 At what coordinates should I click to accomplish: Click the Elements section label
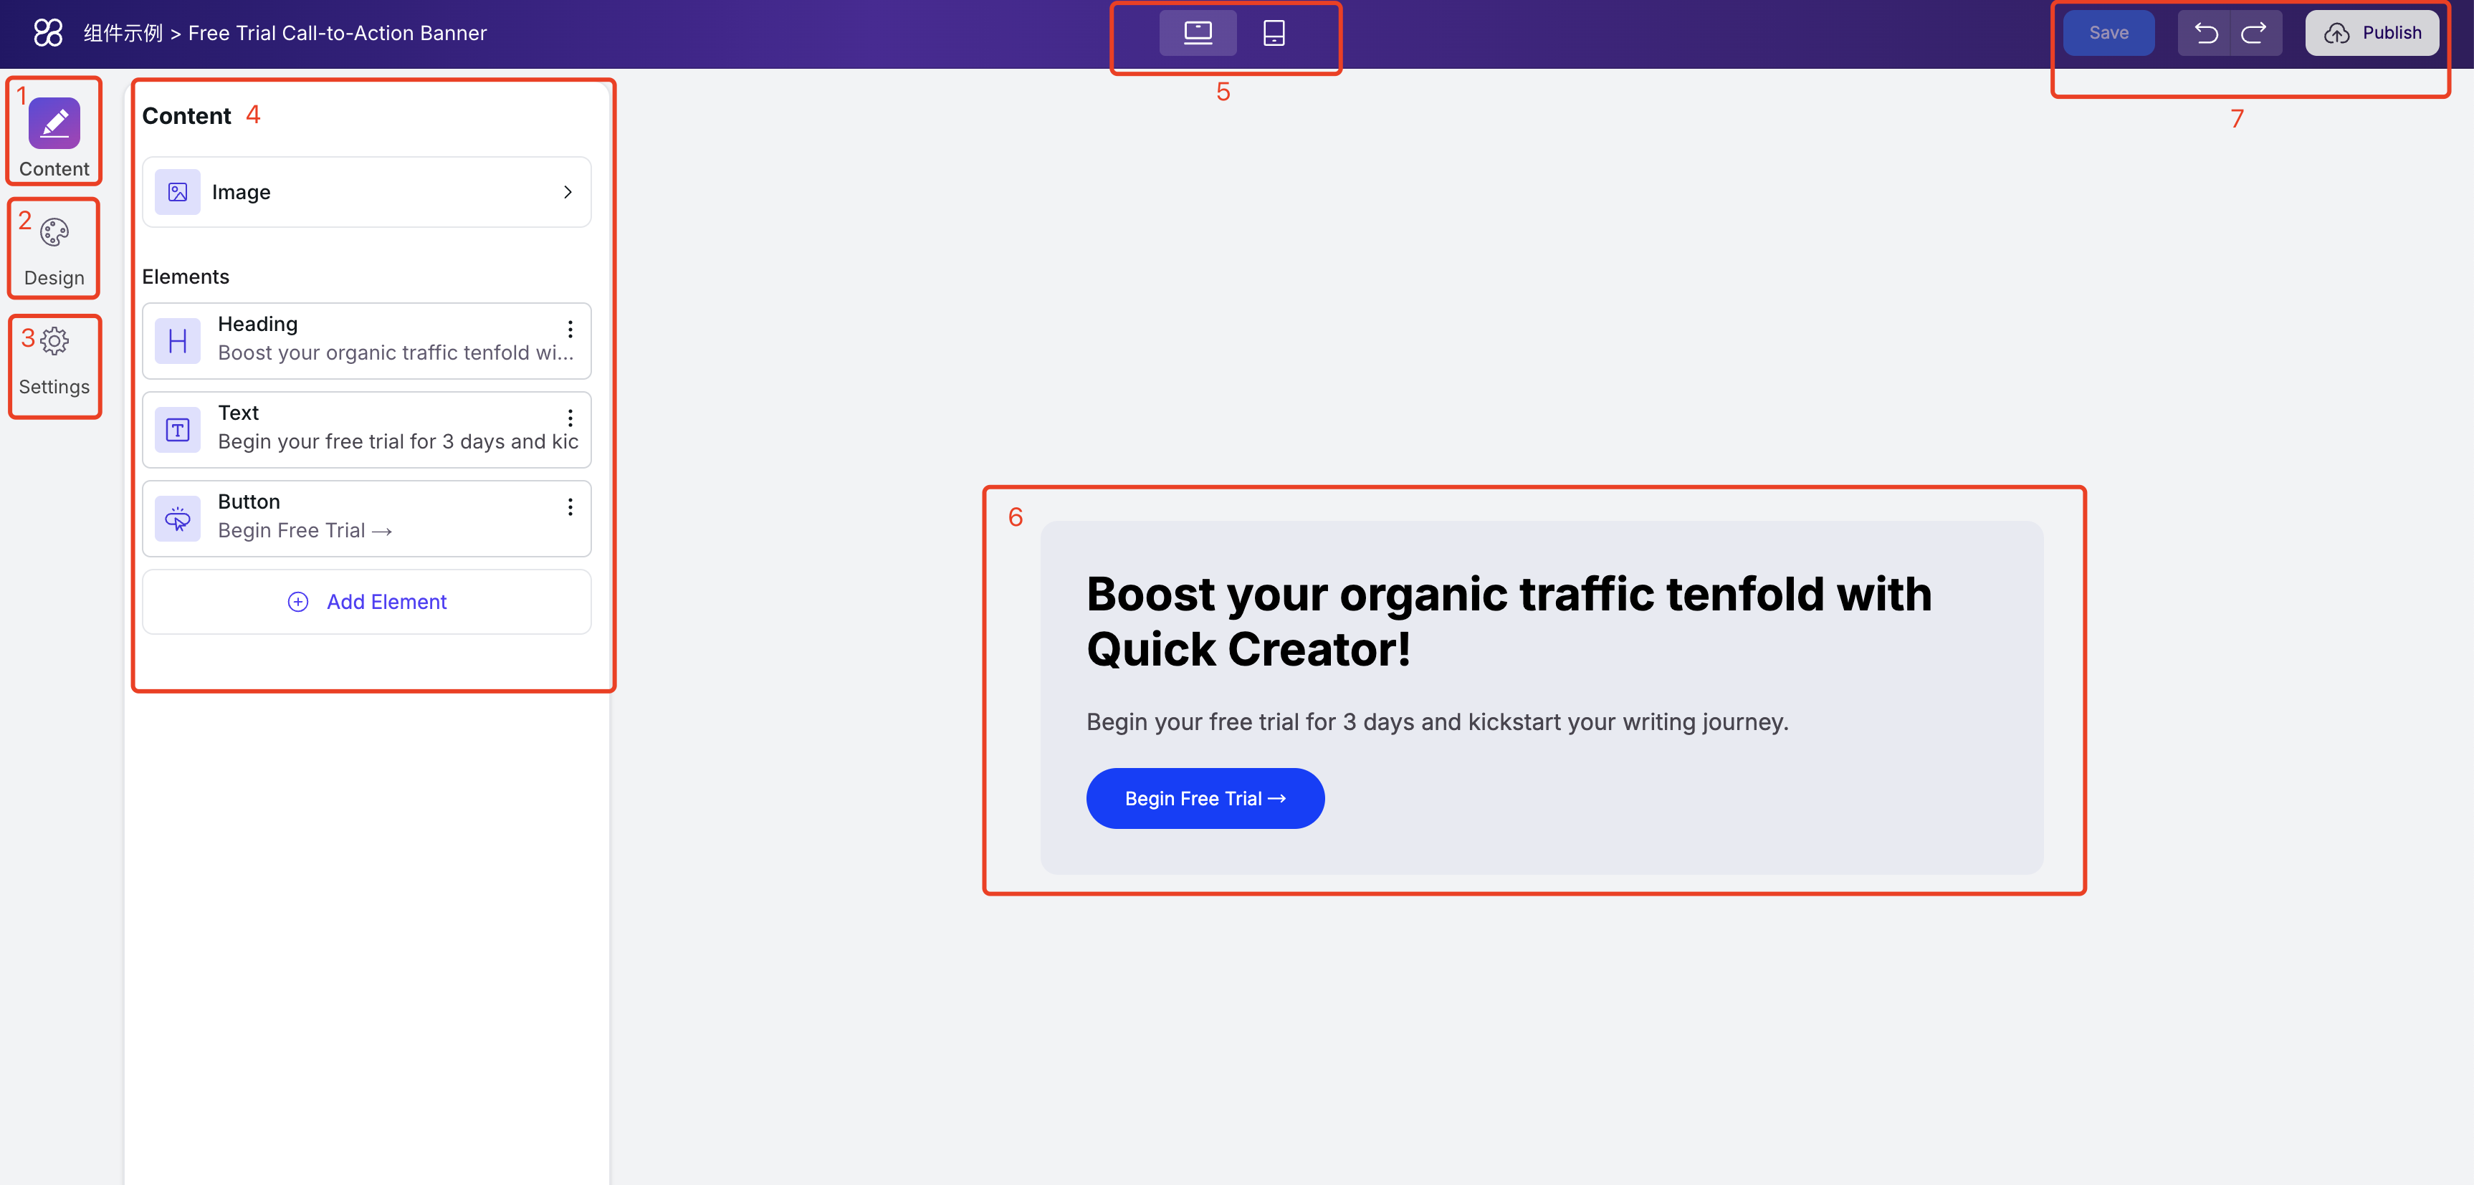coord(186,277)
